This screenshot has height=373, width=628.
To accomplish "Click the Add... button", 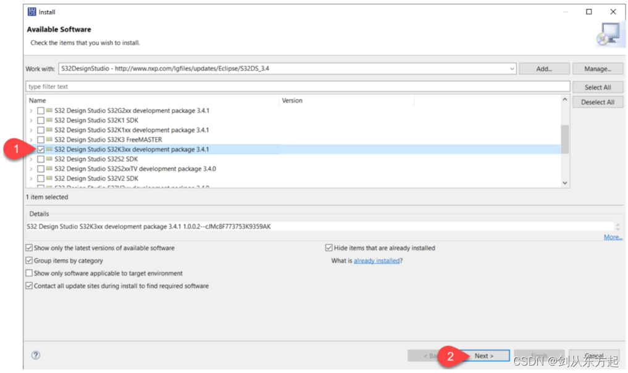I will tap(544, 69).
